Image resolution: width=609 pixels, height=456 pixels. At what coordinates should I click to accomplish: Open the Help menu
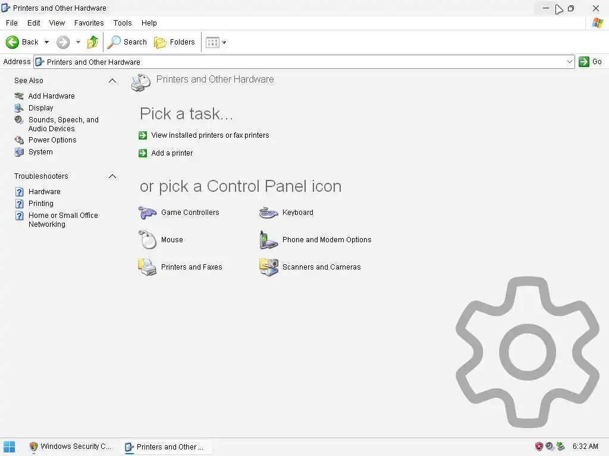pos(149,23)
